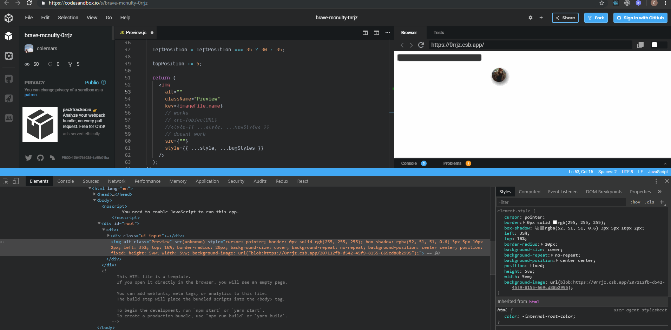Click the preview URL address field
The width and height of the screenshot is (671, 330).
[x=530, y=45]
